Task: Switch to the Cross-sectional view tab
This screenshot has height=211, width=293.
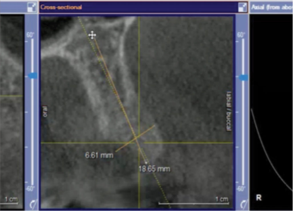Action: 54,7
